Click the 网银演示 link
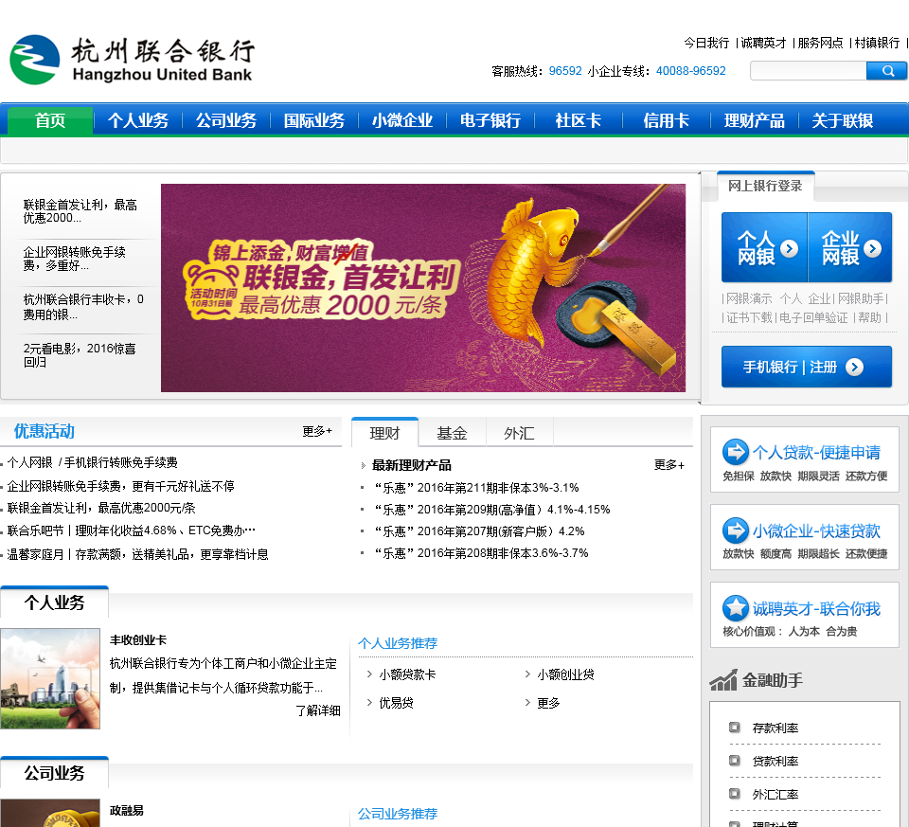 coord(749,298)
